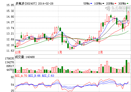Screen dimensions: 131x92
Task: Click the 12.16 price axis label
Action: (x=10, y=45)
